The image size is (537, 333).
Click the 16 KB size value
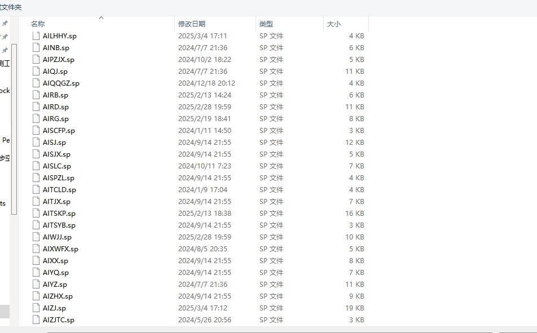click(354, 213)
